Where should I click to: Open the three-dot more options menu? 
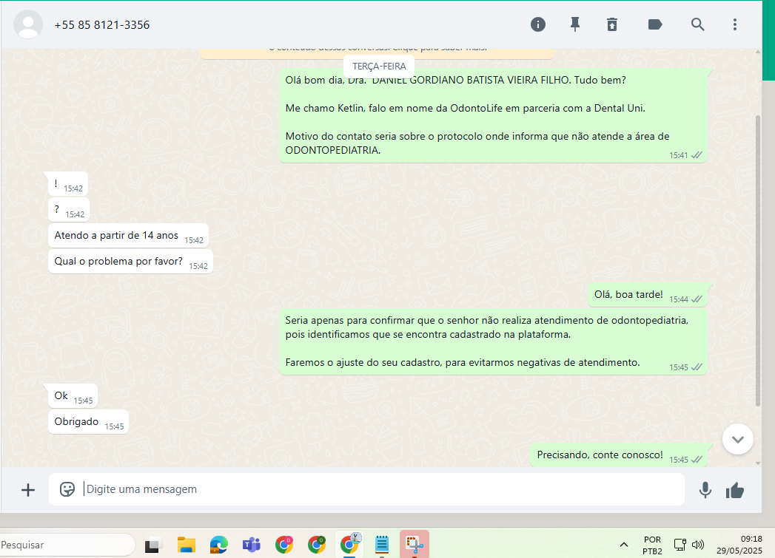tap(735, 24)
